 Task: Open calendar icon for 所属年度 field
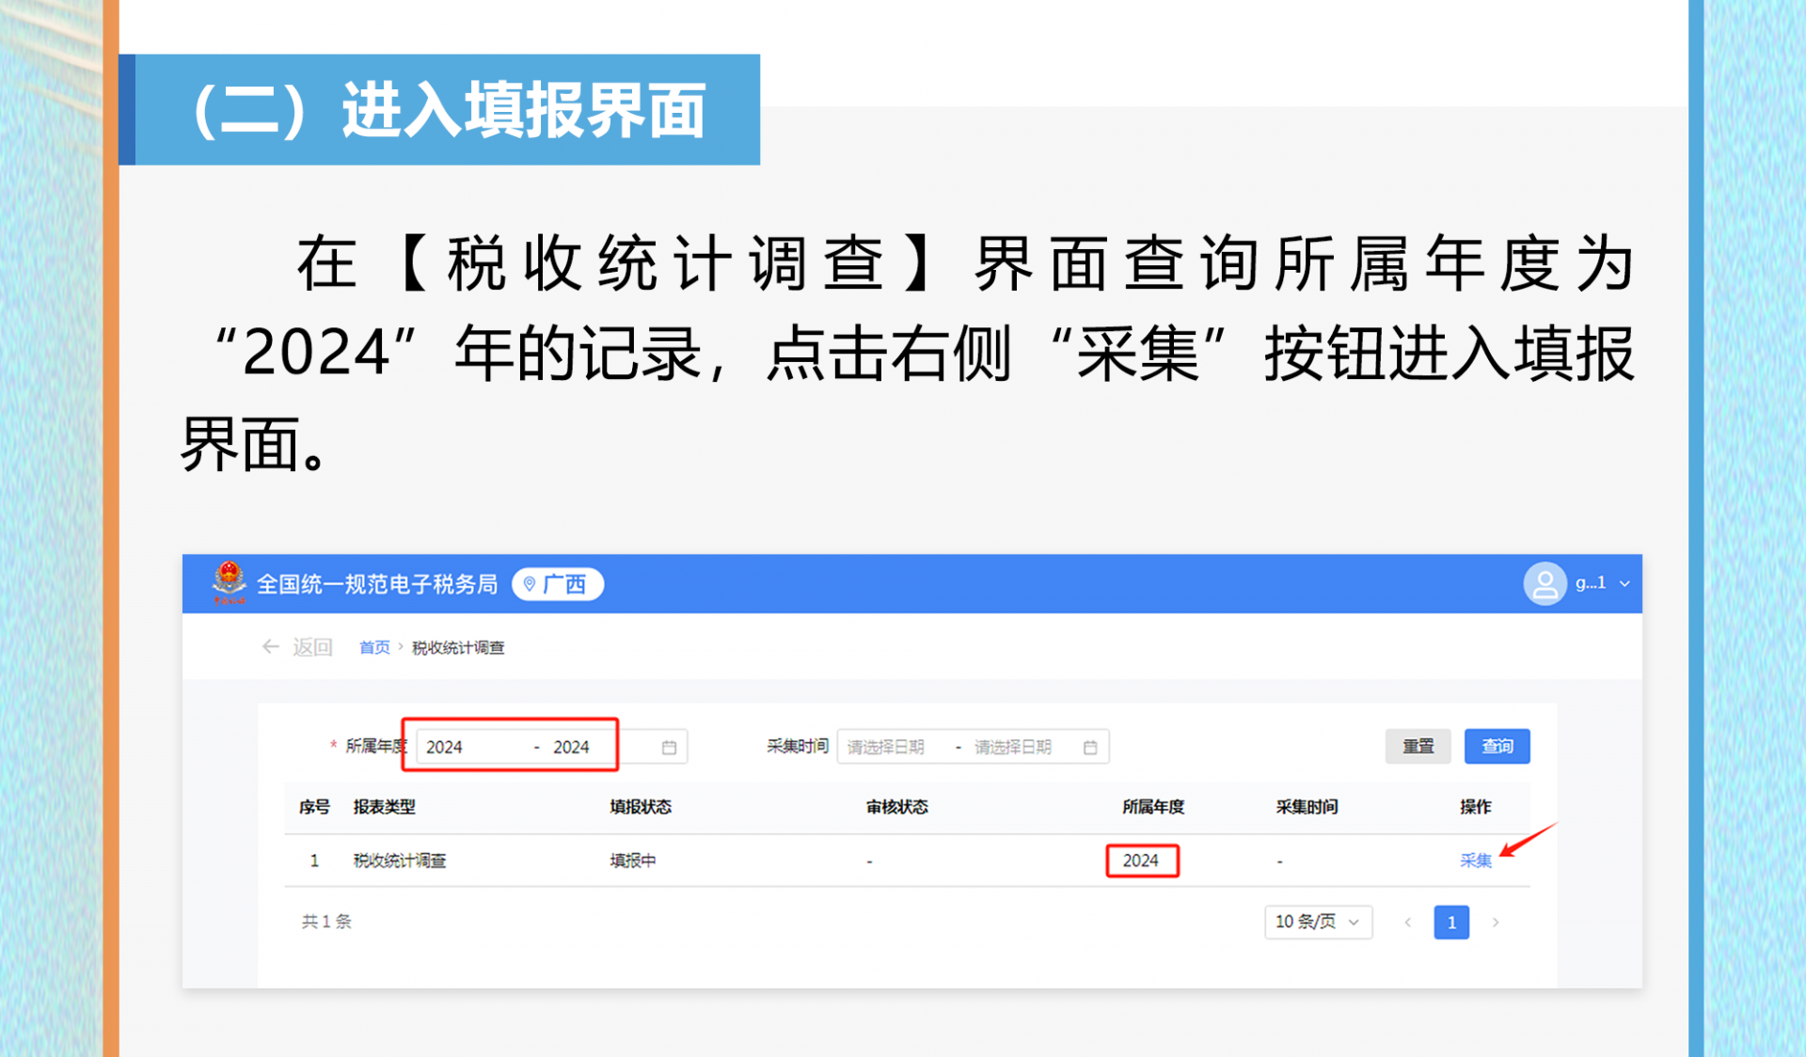(669, 748)
